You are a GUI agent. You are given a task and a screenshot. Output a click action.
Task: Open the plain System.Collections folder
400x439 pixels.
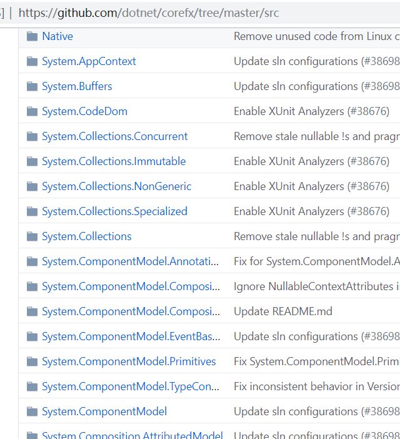(x=86, y=236)
